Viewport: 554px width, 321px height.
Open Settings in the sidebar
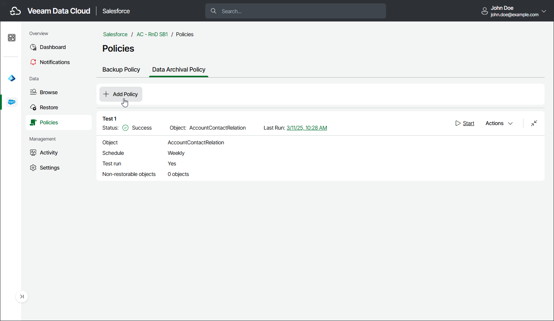(x=59, y=168)
